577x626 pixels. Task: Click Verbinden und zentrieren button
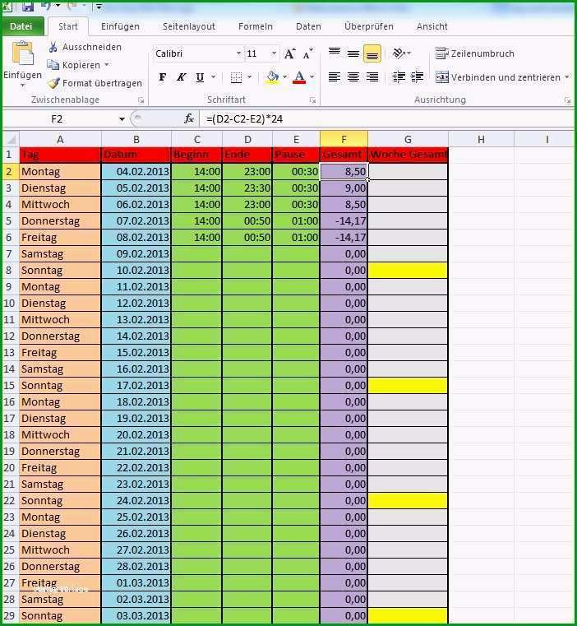(x=498, y=77)
